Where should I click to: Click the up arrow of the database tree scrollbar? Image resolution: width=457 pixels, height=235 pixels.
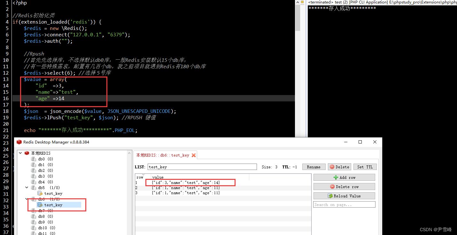tap(129, 153)
